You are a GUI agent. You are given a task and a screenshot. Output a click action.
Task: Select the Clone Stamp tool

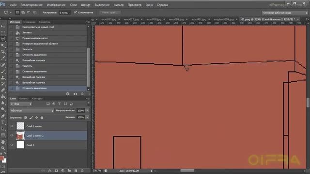pyautogui.click(x=3, y=77)
